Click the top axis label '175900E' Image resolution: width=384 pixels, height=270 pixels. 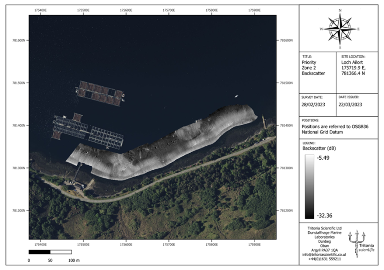[x=254, y=10]
